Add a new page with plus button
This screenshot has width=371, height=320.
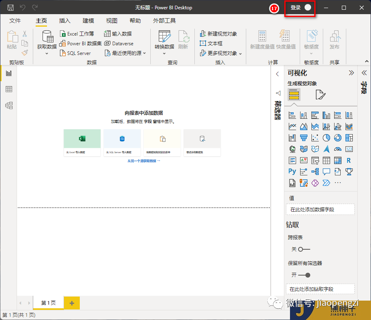point(72,303)
